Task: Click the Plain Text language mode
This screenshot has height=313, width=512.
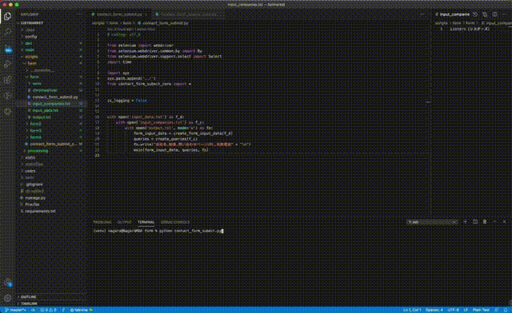Action: click(481, 310)
